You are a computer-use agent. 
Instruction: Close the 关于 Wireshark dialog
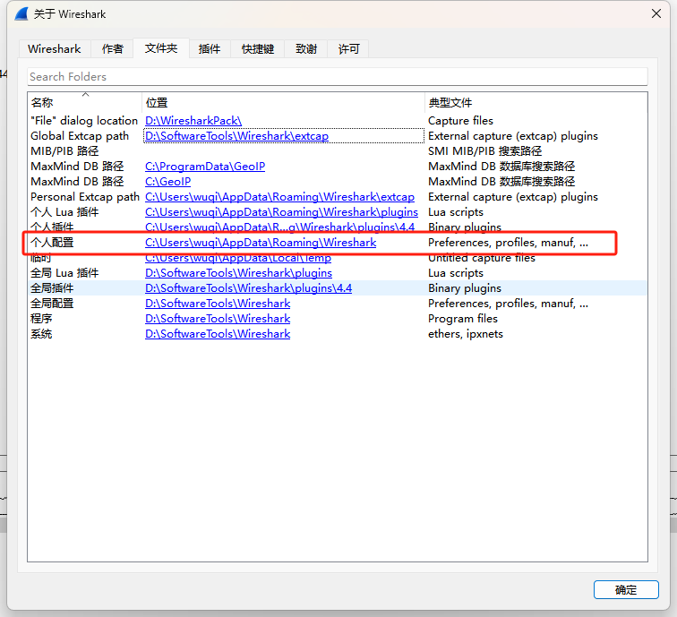tap(656, 13)
